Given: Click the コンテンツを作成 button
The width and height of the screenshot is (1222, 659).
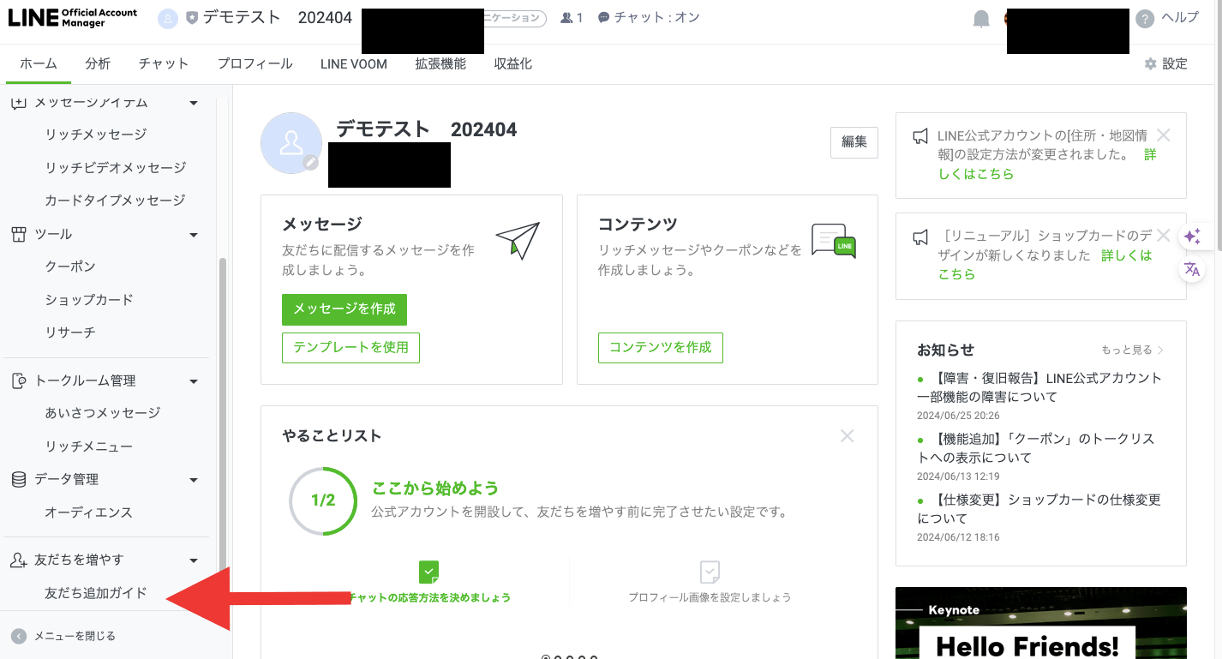Looking at the screenshot, I should [x=661, y=348].
